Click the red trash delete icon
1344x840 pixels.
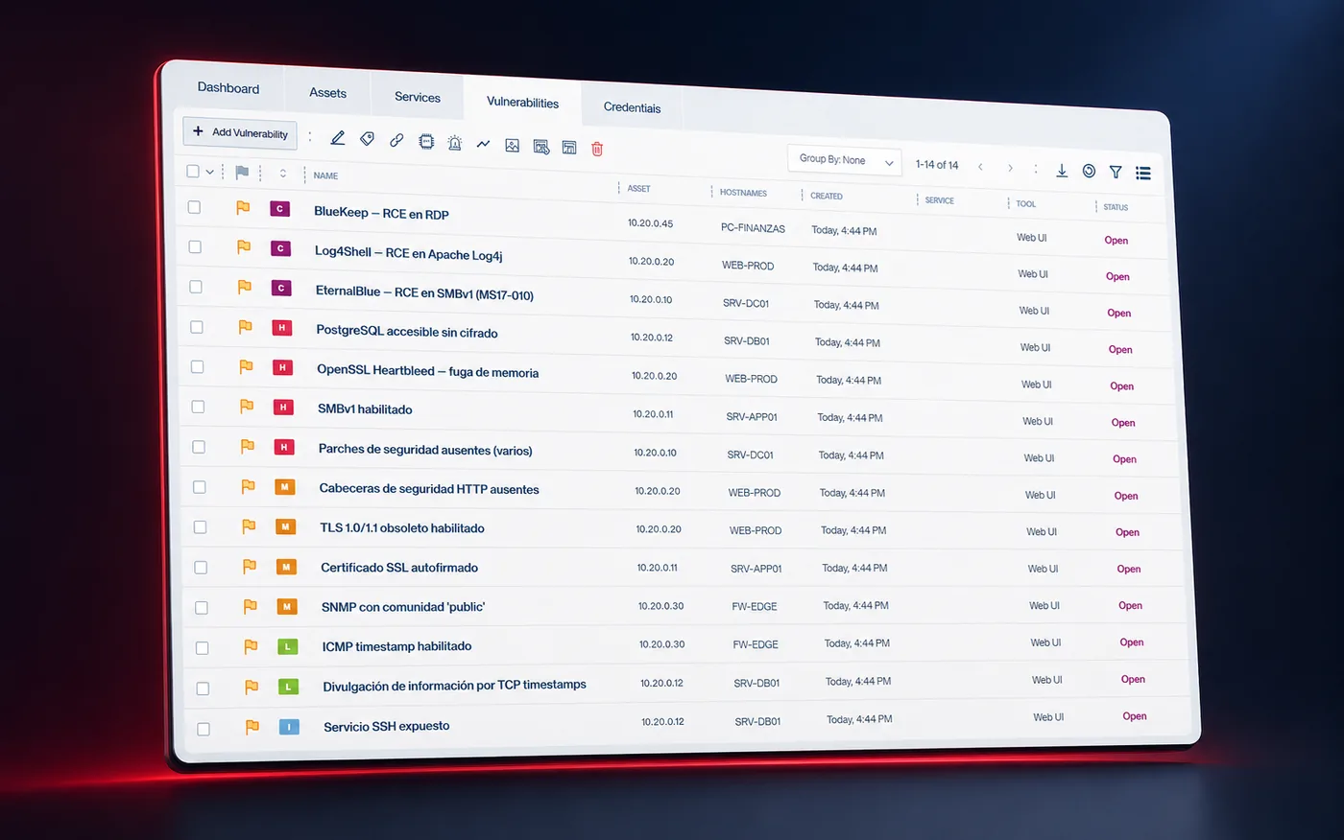pyautogui.click(x=597, y=149)
